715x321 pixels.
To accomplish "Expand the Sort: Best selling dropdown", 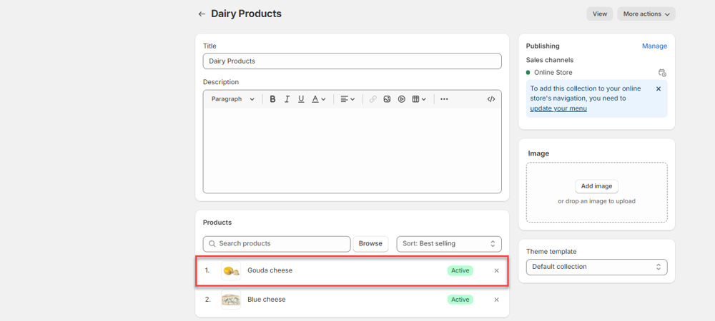I will click(x=449, y=244).
